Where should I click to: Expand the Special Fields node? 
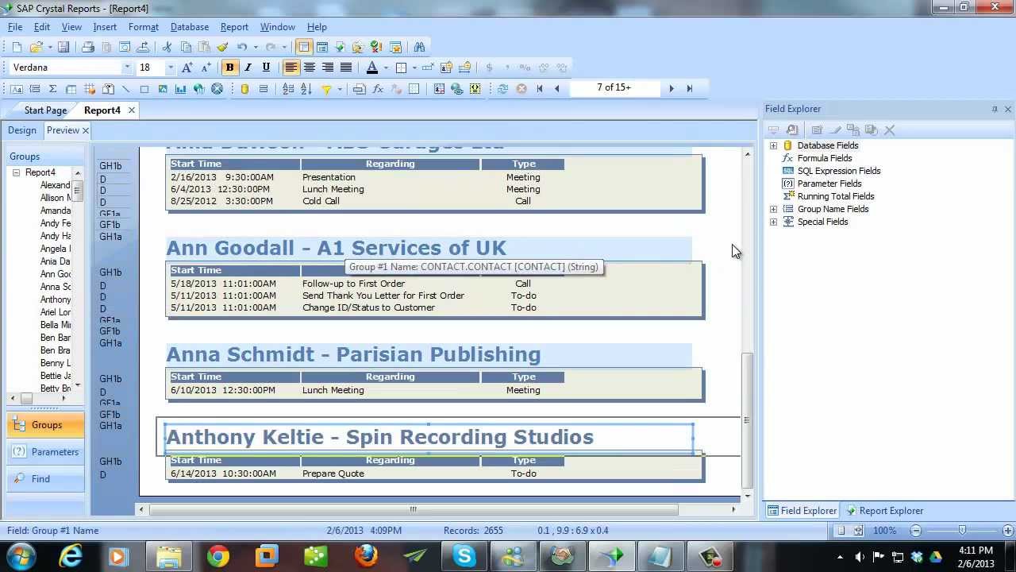pyautogui.click(x=774, y=222)
